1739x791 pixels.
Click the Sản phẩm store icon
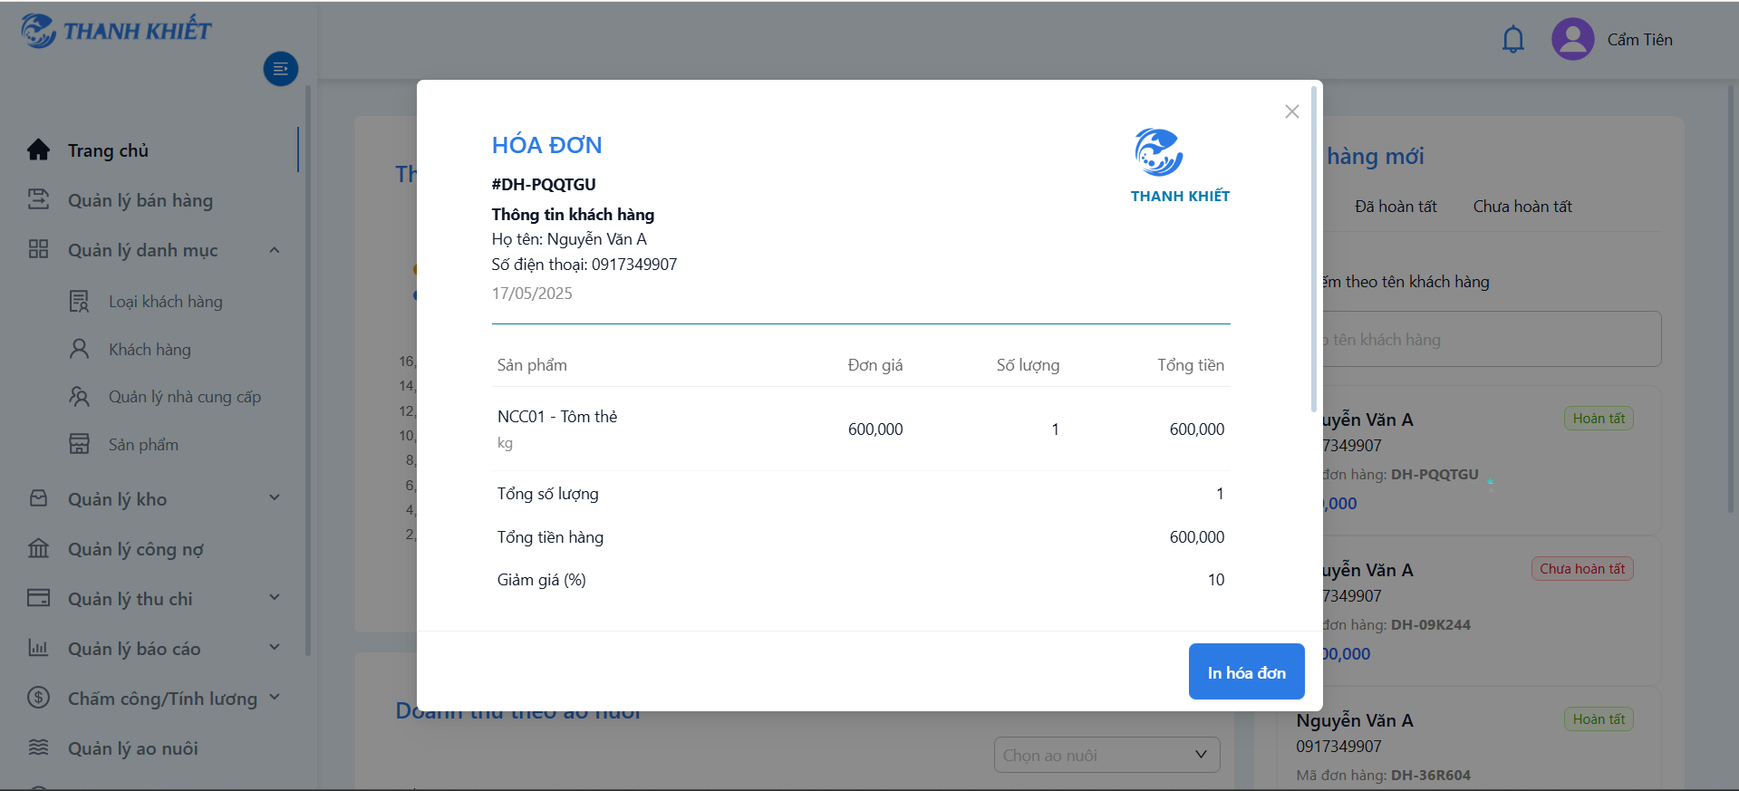pos(80,444)
